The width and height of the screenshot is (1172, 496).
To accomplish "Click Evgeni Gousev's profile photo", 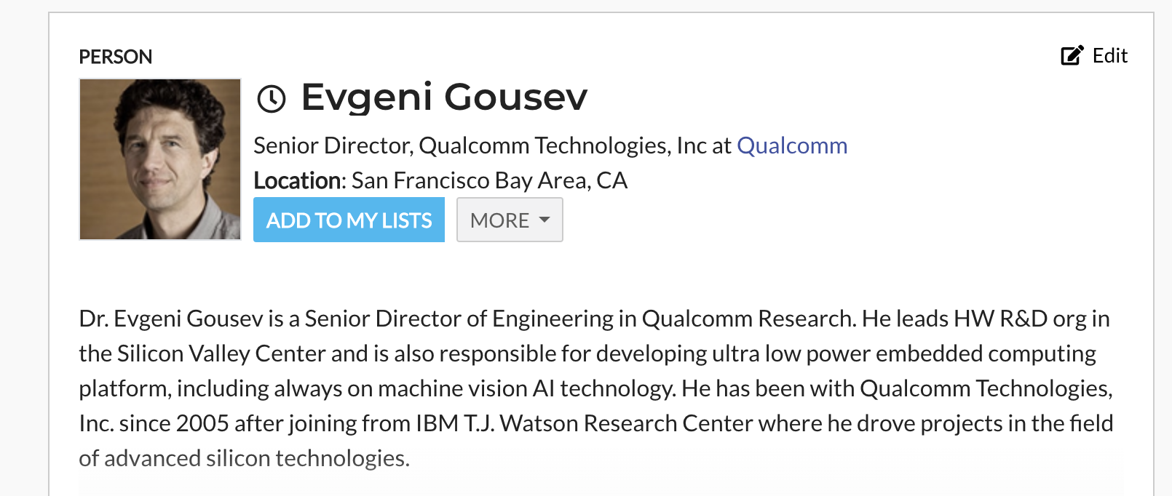I will click(x=160, y=159).
